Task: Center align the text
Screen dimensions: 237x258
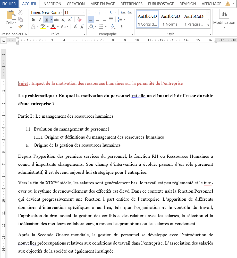Action: click(x=98, y=20)
